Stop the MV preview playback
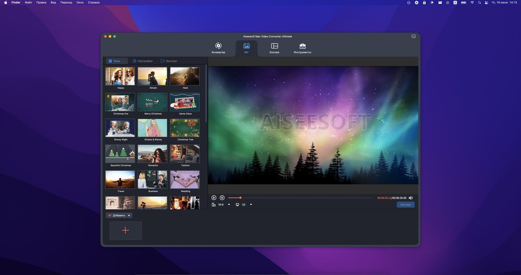The width and height of the screenshot is (521, 275). click(222, 198)
